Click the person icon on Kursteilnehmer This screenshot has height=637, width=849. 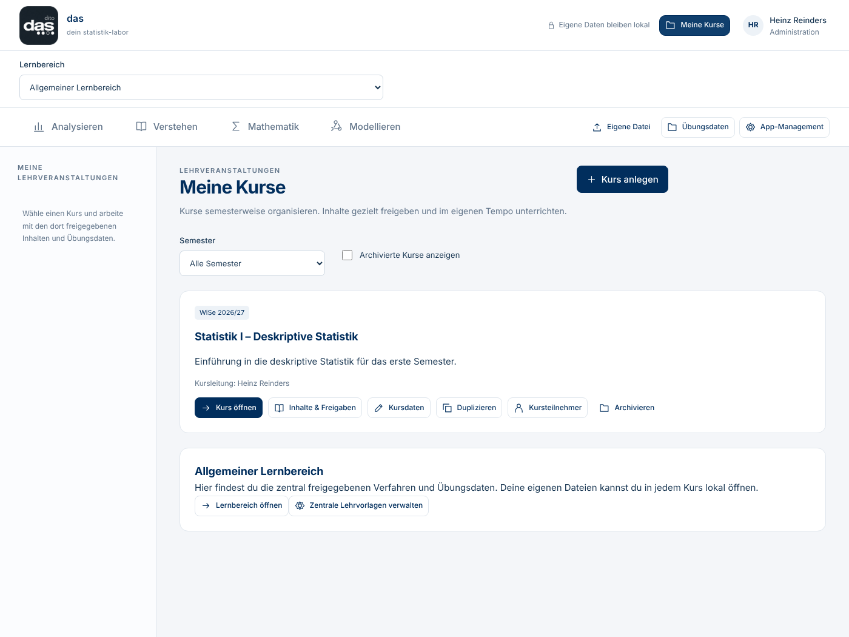tap(519, 408)
